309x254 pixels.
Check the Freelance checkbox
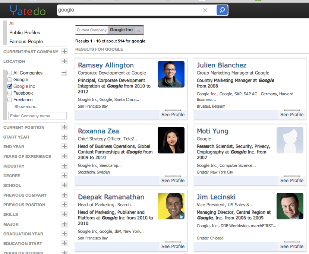point(10,100)
